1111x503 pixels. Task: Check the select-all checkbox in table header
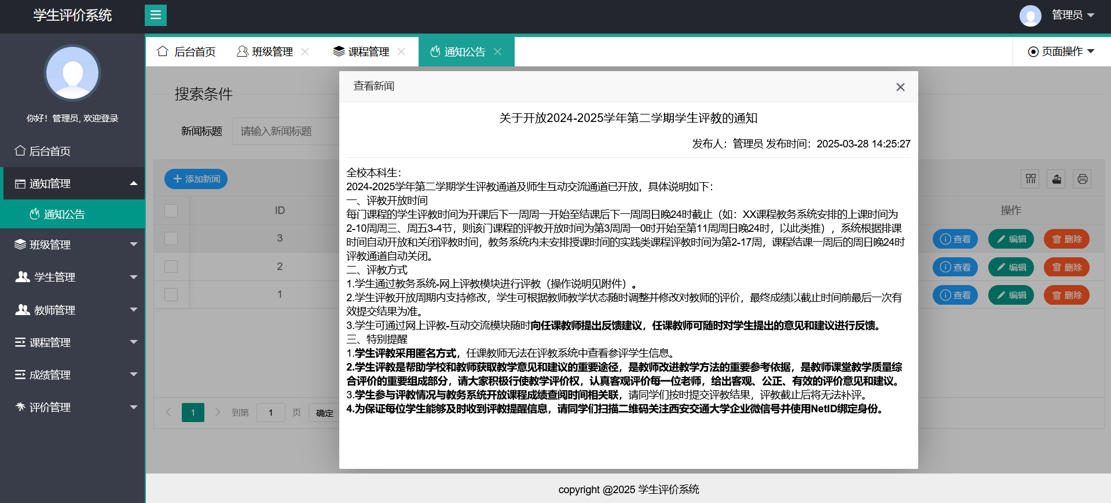pyautogui.click(x=171, y=210)
